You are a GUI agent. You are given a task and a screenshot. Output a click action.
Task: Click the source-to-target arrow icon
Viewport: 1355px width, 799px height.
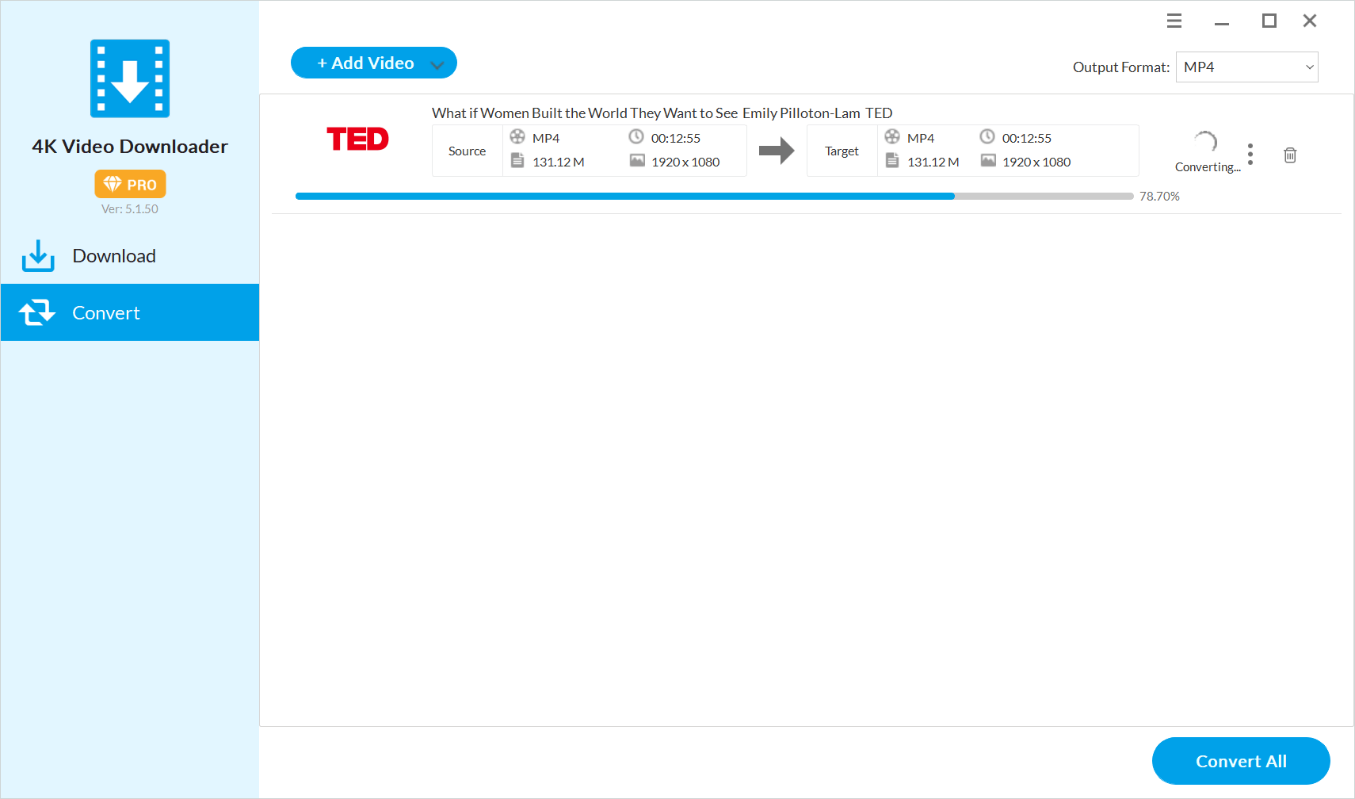(776, 151)
